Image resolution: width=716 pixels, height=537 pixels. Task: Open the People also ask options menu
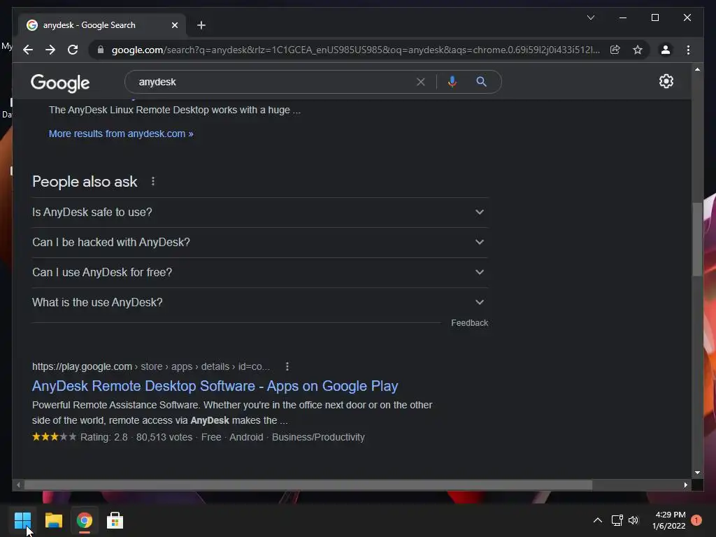(153, 182)
